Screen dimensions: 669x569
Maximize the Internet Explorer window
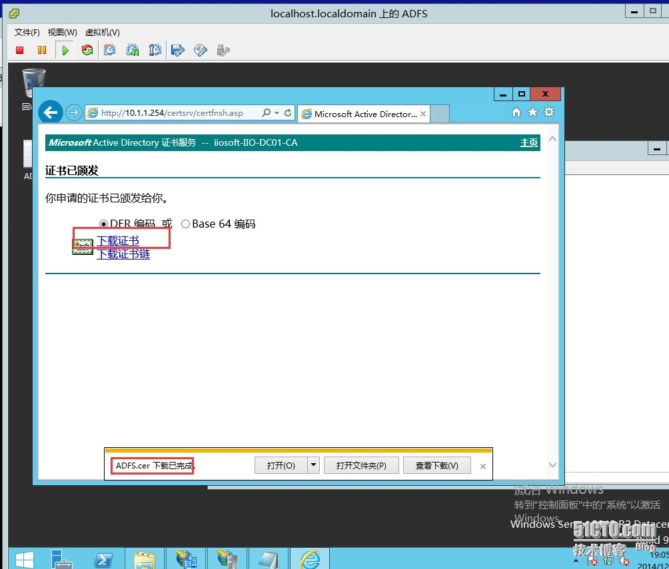521,95
